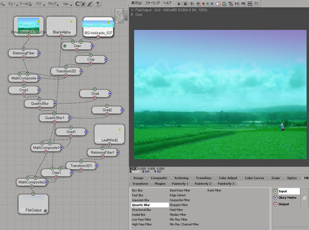Toggle the Output connector button

point(275,204)
